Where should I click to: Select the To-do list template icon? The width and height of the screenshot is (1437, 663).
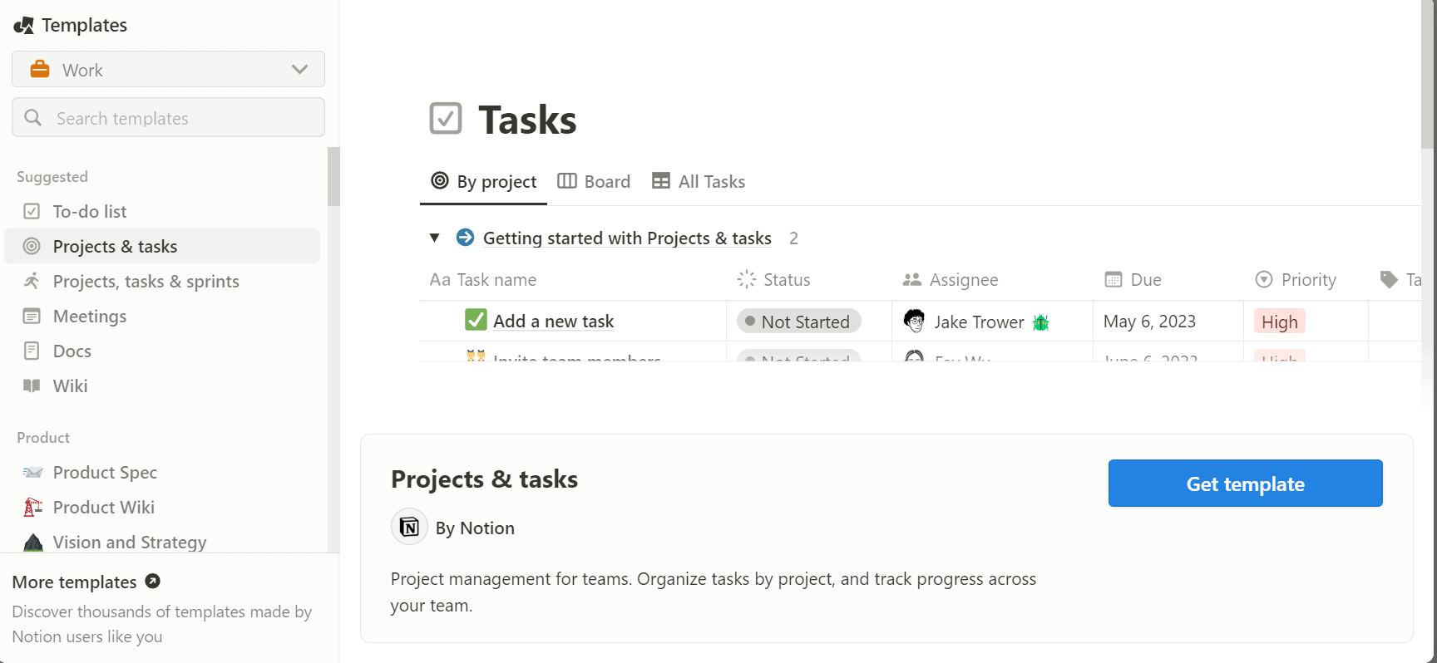pos(32,211)
